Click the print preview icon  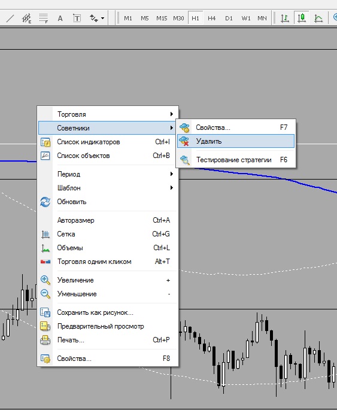coord(45,326)
